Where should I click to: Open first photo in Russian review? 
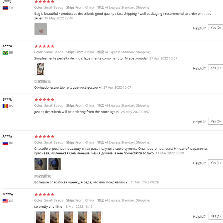[40, 164]
